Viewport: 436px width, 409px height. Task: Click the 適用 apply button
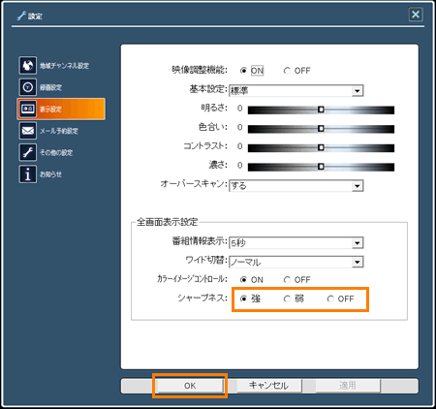(x=348, y=386)
